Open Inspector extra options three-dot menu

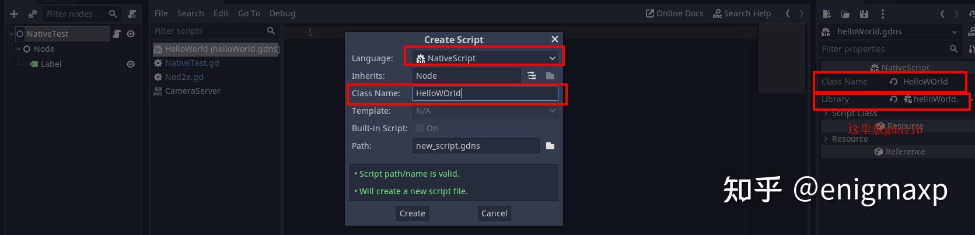[x=882, y=14]
